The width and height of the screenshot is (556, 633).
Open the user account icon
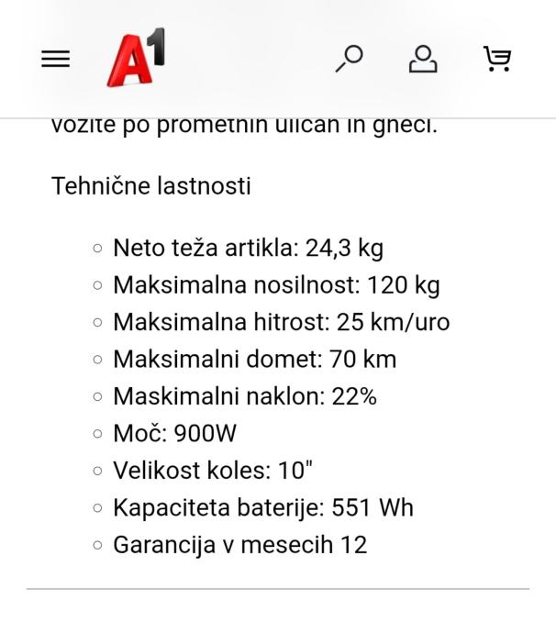423,59
